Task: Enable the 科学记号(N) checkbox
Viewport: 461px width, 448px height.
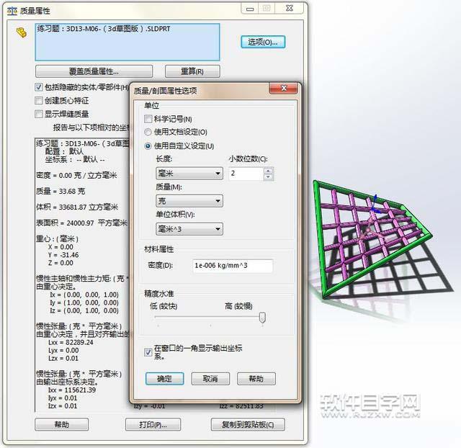Action: click(148, 119)
